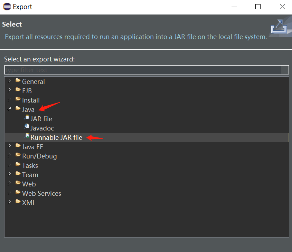Select the General tree item label
Viewport: 292px width, 252px height.
[x=33, y=82]
